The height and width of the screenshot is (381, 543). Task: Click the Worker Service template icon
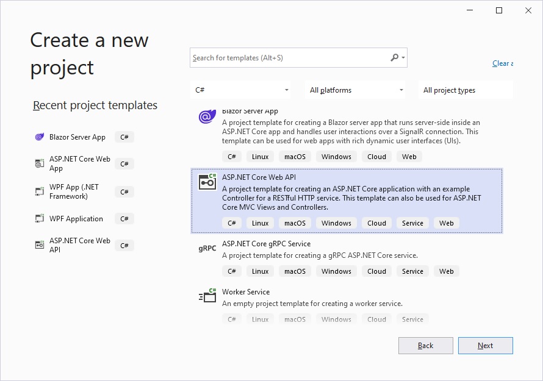coord(207,296)
